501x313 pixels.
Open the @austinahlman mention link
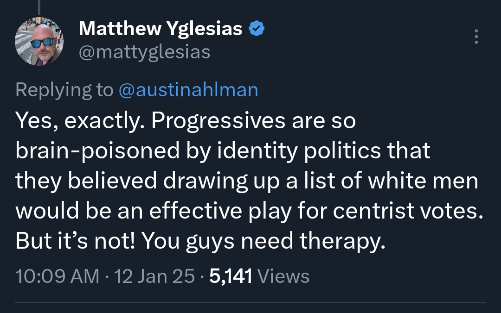[188, 89]
